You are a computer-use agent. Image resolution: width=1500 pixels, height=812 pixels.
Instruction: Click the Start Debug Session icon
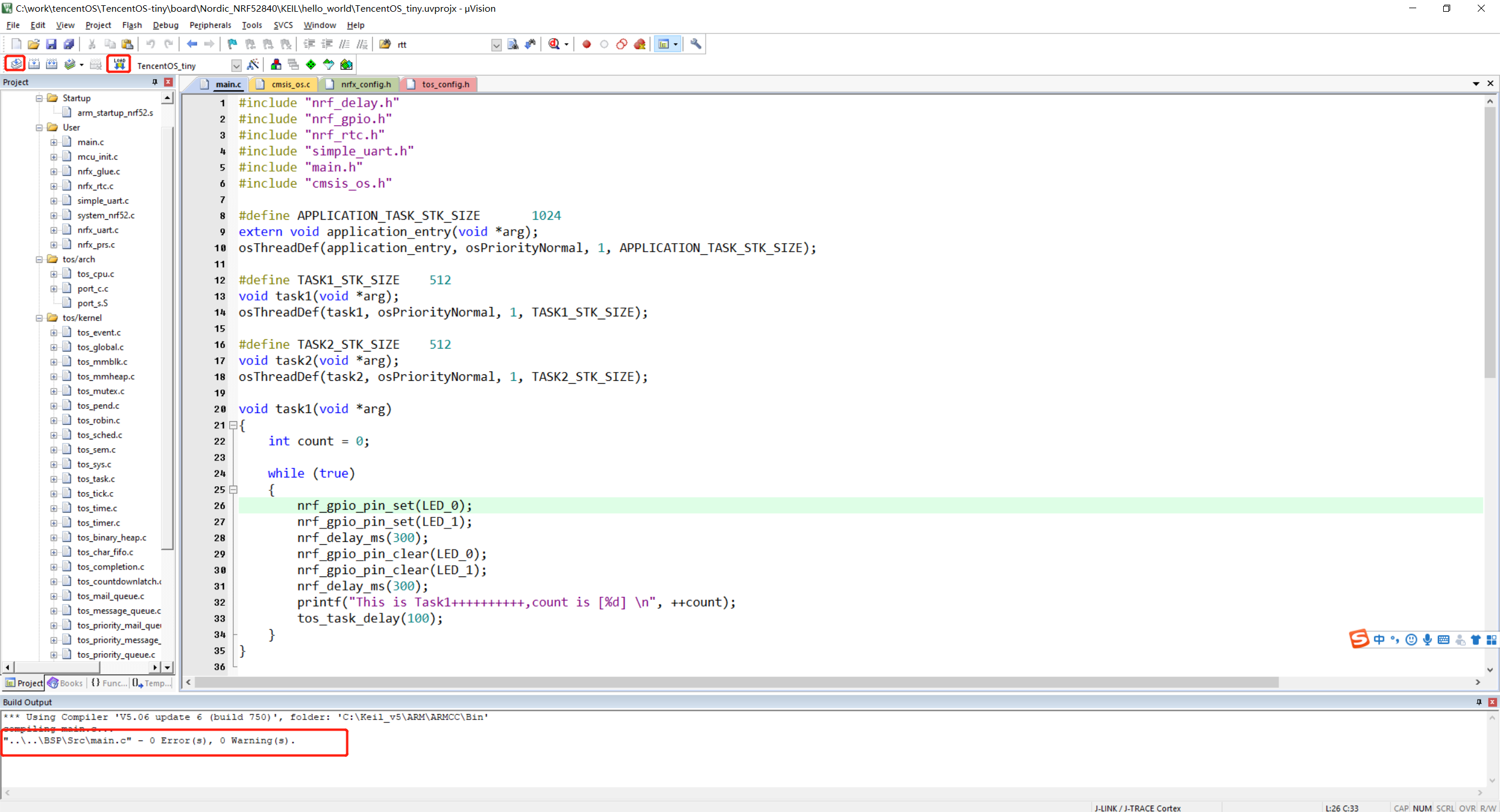pos(554,44)
